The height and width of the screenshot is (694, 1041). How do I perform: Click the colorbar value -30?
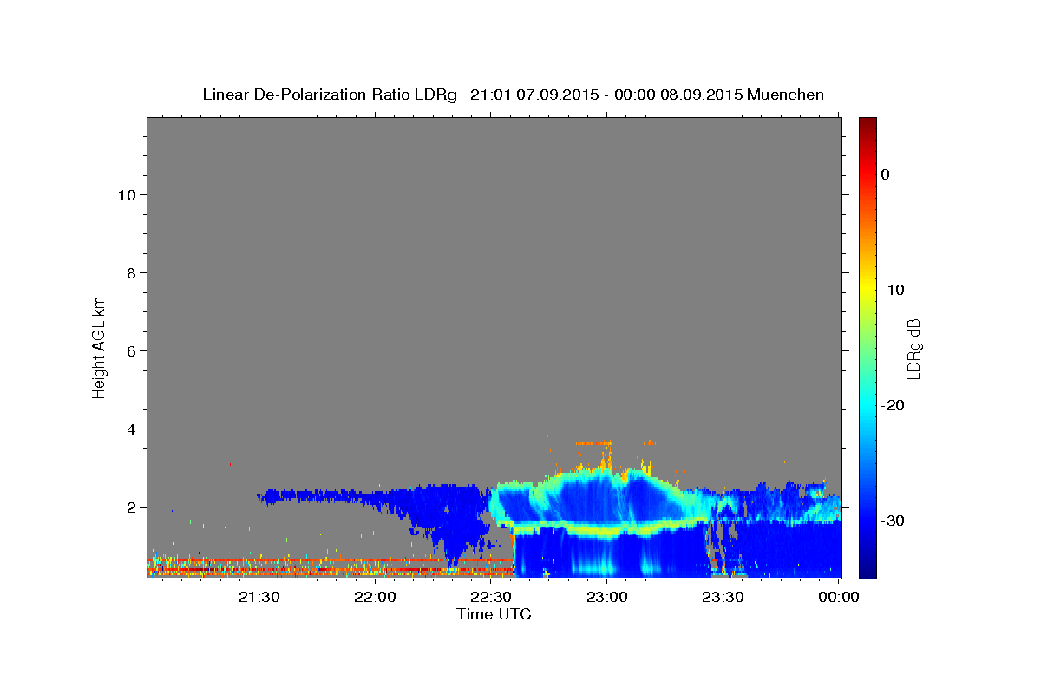tap(892, 520)
